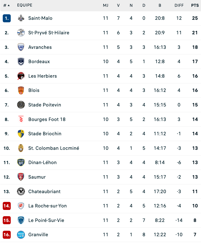Image resolution: width=201 pixels, height=244 pixels.
Task: Click the Blois striped shield crest
Action: coord(21,90)
